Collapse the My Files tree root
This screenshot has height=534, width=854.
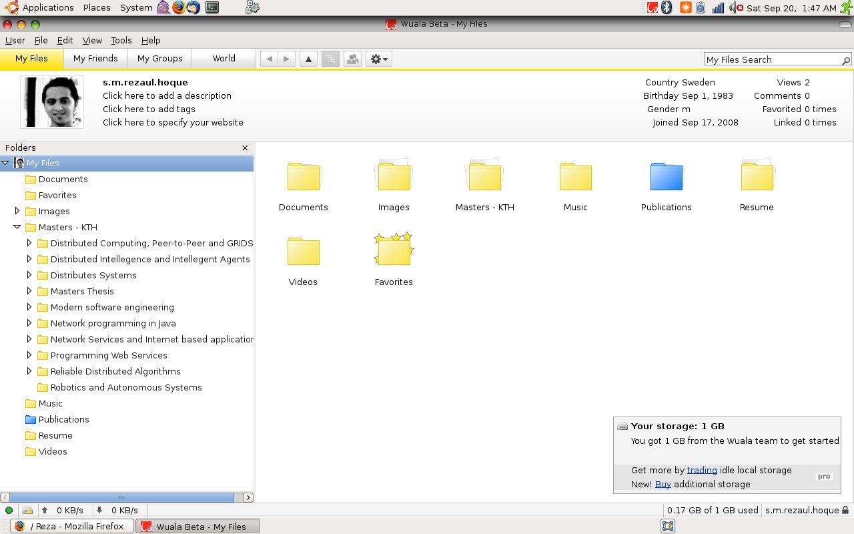[5, 163]
